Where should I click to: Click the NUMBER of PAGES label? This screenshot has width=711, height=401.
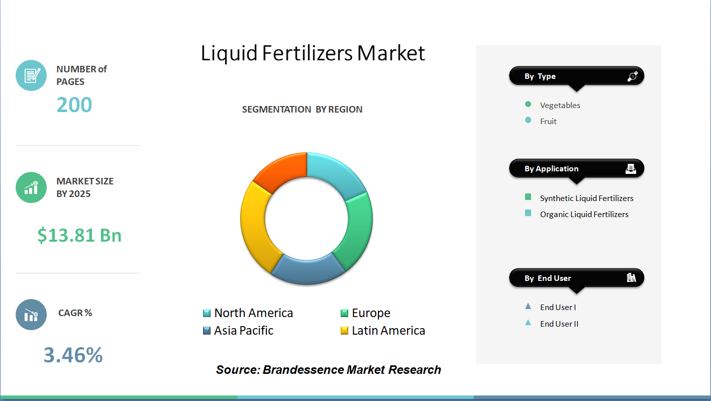coord(81,75)
